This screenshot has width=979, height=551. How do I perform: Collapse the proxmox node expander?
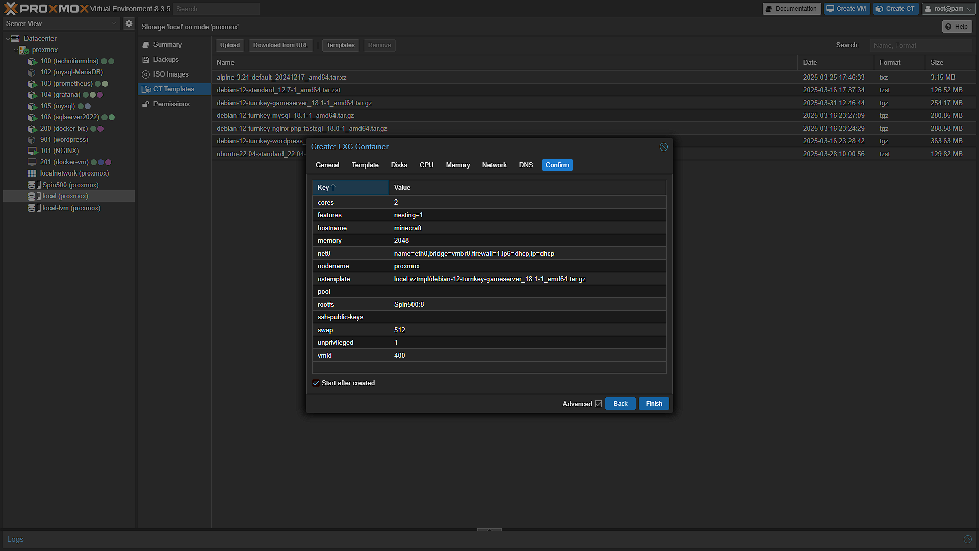tap(15, 50)
